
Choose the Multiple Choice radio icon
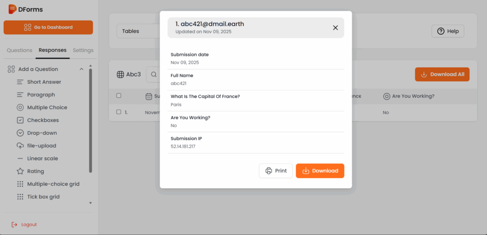tap(20, 108)
